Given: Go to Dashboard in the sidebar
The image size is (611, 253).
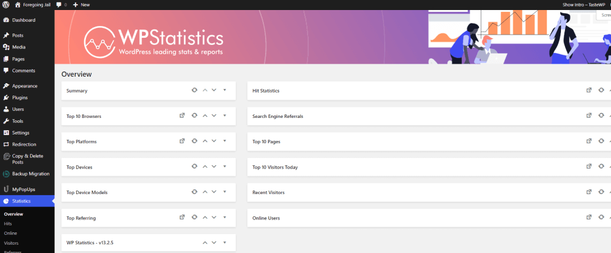Looking at the screenshot, I should tap(27, 20).
